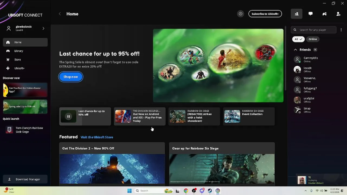The image size is (347, 195).
Task: Open the friend requests person icon
Action: coord(338,14)
